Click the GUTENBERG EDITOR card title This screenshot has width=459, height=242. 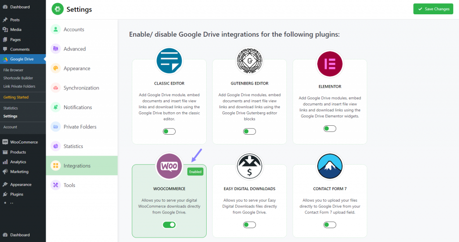[249, 83]
